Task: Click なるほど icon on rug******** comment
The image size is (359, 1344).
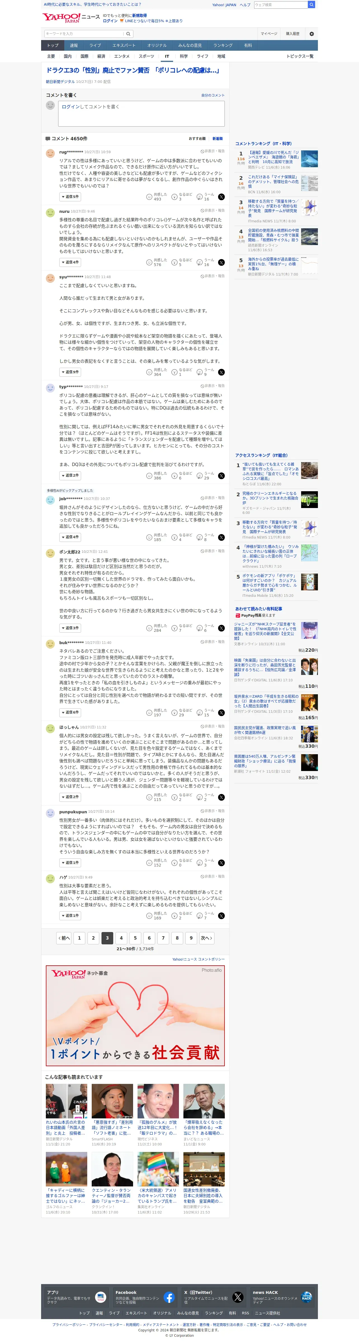Action: coord(174,197)
